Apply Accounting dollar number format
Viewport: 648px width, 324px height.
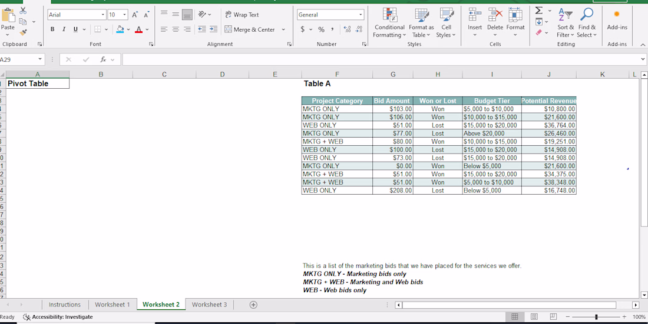(303, 29)
